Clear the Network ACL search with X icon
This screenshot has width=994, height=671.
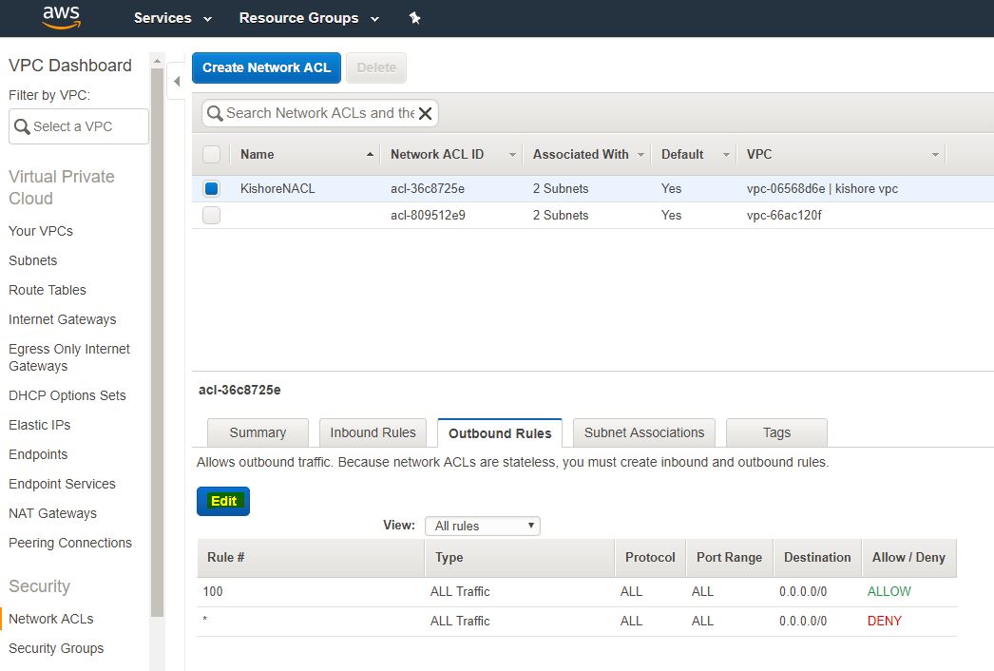[426, 114]
